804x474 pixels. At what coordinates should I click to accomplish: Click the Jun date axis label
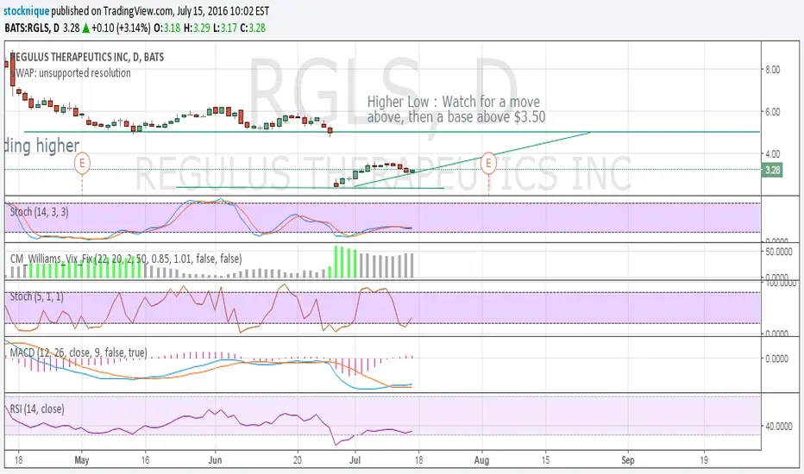[x=216, y=459]
